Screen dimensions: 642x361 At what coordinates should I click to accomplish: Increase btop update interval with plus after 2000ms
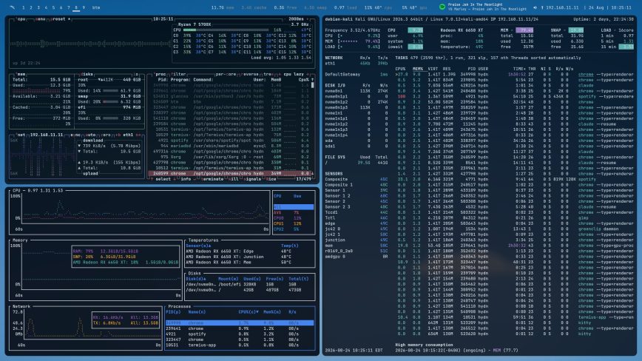tap(308, 18)
